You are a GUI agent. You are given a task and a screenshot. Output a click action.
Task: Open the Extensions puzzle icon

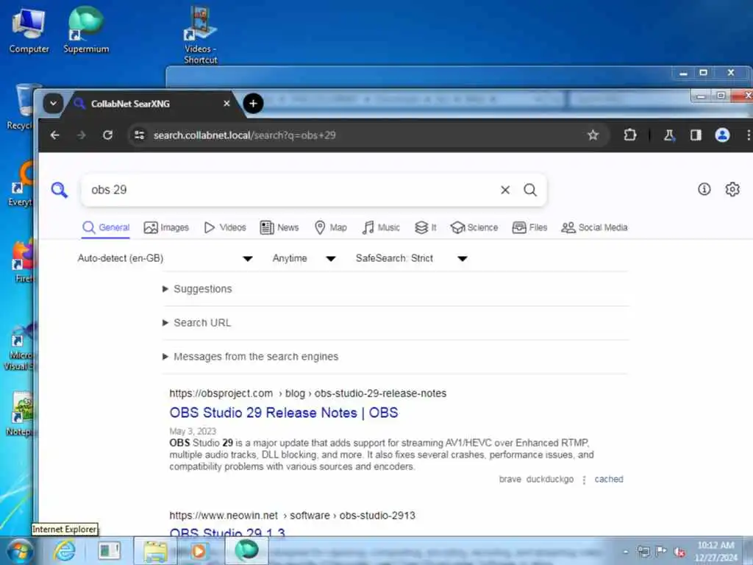click(x=629, y=135)
